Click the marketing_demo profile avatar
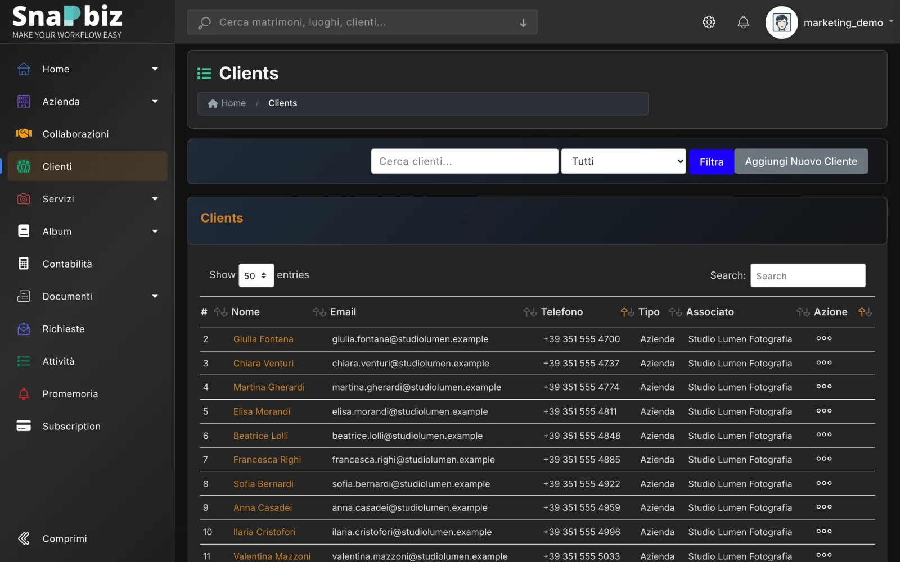 tap(781, 22)
